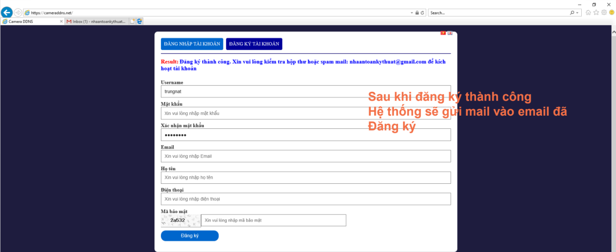Click the smiley feedback icon
The height and width of the screenshot is (252, 616).
click(x=611, y=13)
